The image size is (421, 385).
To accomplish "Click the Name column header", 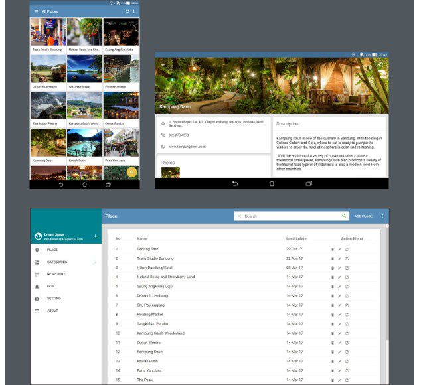I will 141,238.
